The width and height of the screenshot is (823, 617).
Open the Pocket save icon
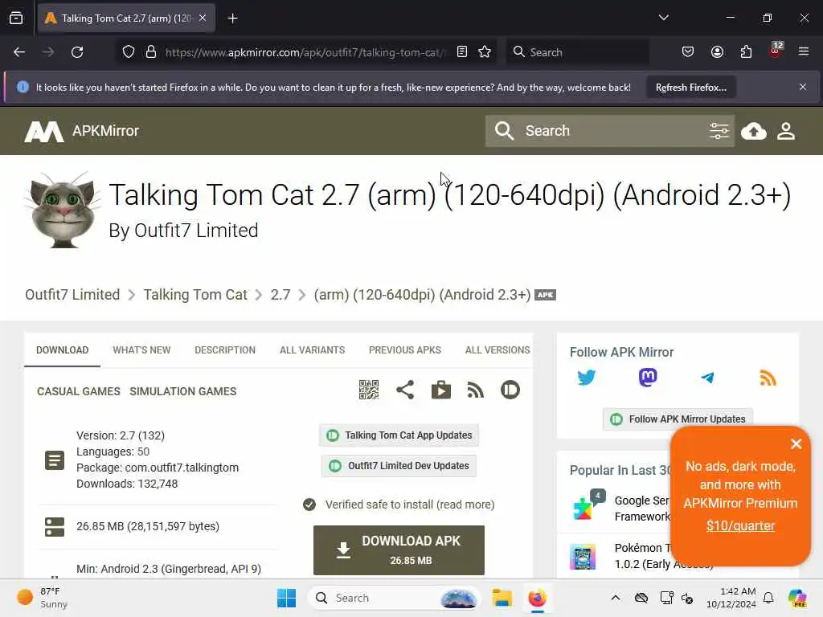688,52
